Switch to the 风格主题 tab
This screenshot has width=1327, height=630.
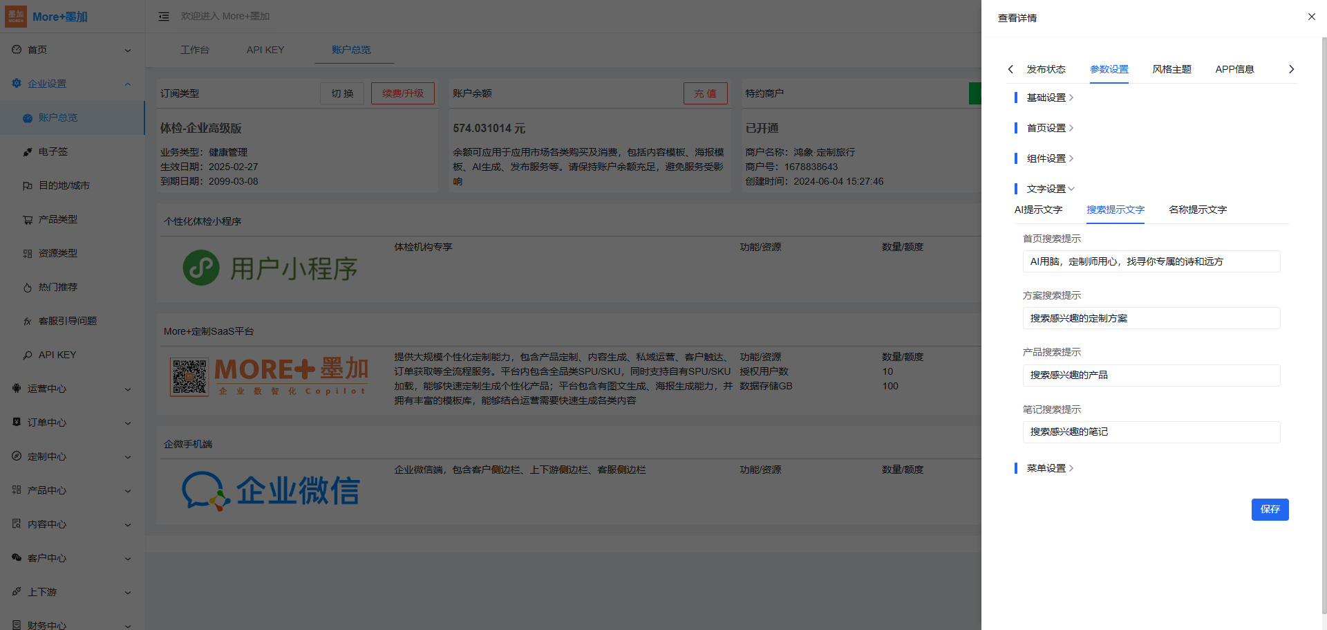point(1171,69)
